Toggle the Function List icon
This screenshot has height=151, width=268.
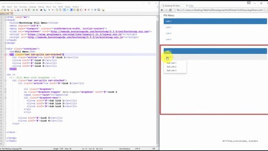81,10
